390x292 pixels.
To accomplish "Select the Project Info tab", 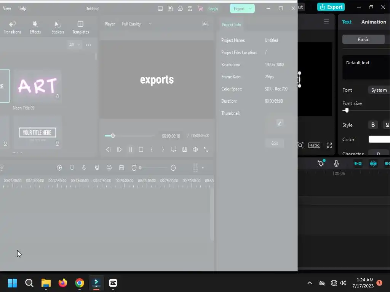I will click(x=231, y=25).
